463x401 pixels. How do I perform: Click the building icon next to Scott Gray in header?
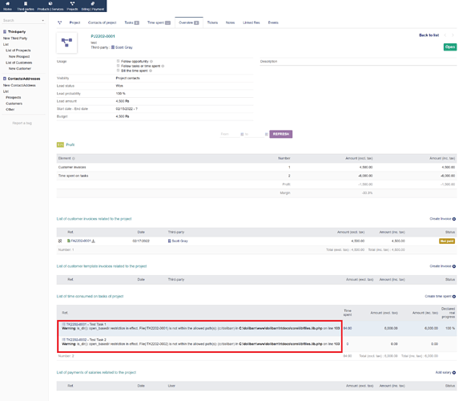click(113, 47)
